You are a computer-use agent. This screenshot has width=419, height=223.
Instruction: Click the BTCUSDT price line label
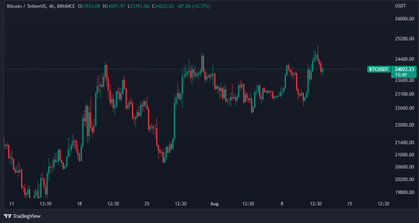click(379, 69)
